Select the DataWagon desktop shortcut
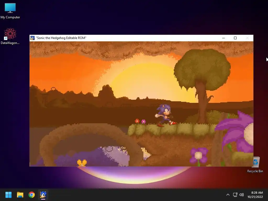The image size is (268, 201). pos(10,36)
